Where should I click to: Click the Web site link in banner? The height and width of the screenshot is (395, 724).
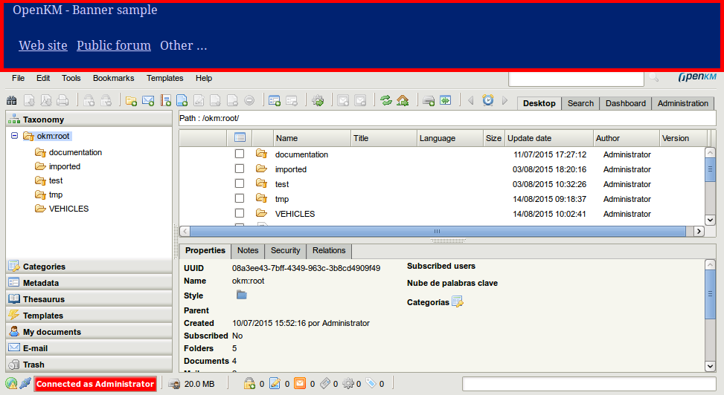click(x=43, y=45)
